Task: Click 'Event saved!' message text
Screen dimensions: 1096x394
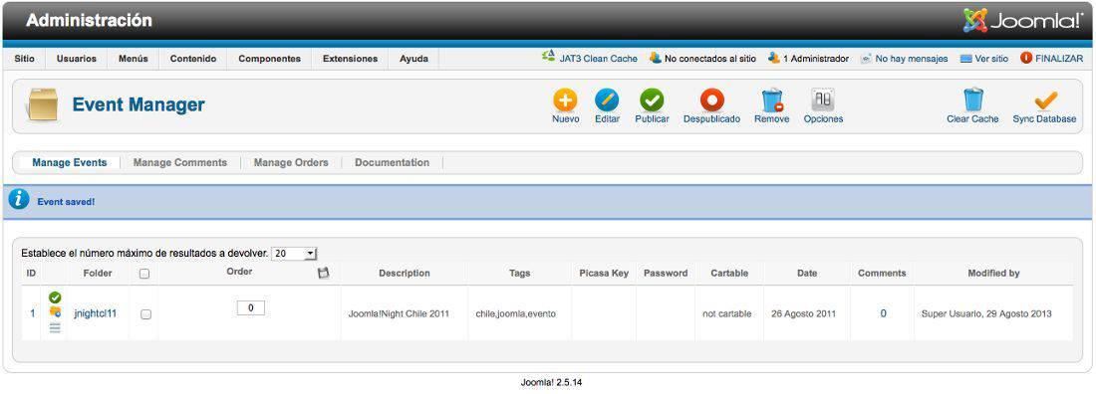Action: tap(66, 201)
